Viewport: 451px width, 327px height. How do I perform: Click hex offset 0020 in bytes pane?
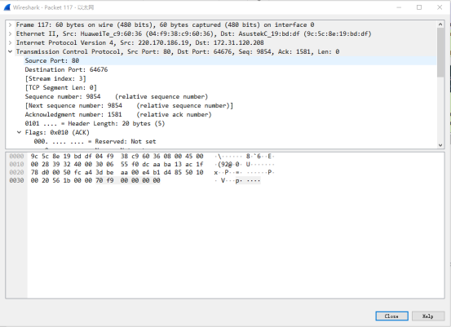16,172
